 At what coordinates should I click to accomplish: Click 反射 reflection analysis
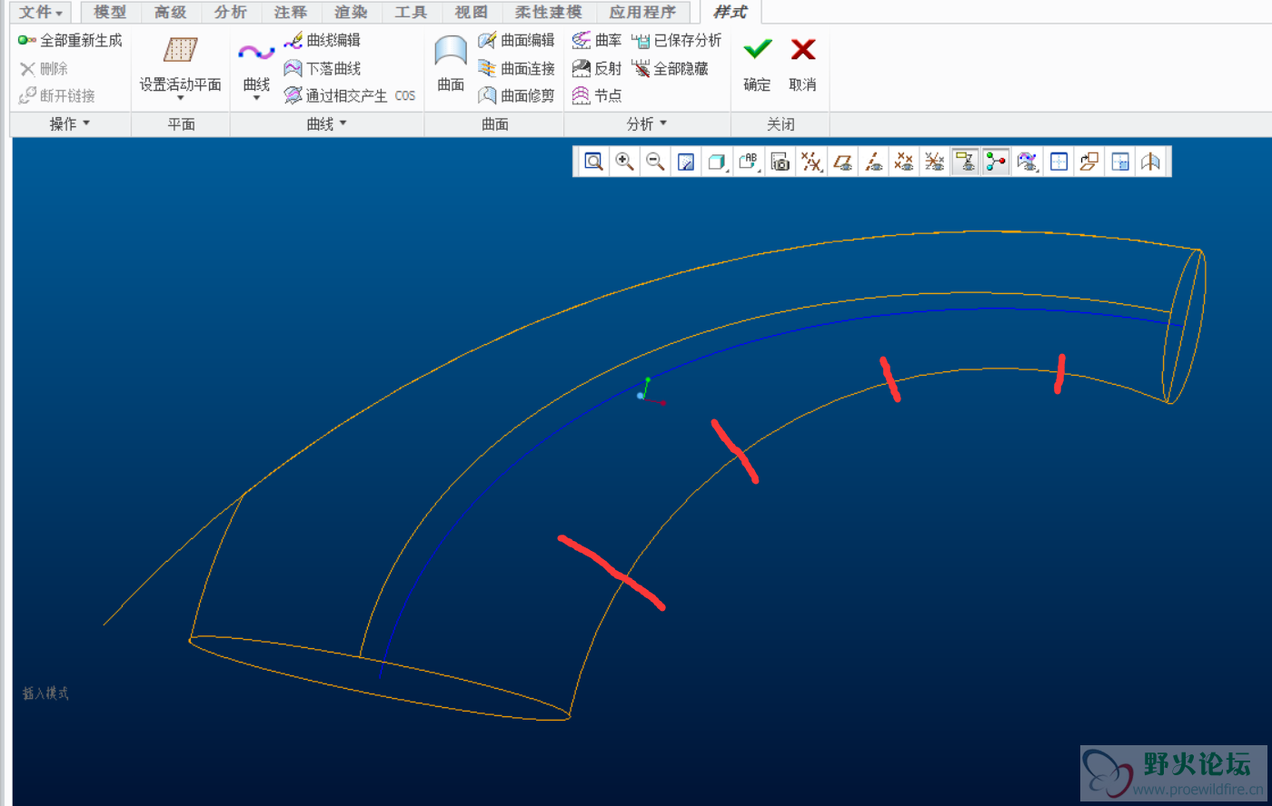[597, 68]
